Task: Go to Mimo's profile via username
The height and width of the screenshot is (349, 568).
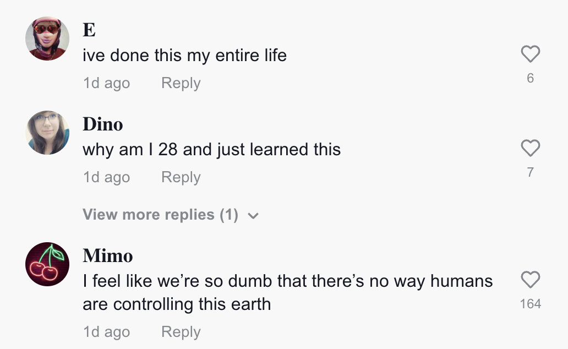Action: [108, 256]
